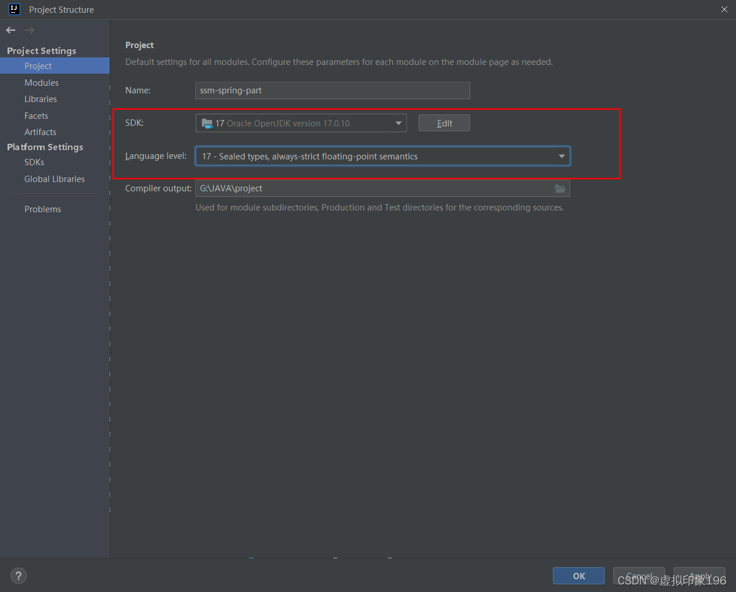Cancel the Project Structure dialog
Image resolution: width=736 pixels, height=592 pixels.
click(x=639, y=576)
